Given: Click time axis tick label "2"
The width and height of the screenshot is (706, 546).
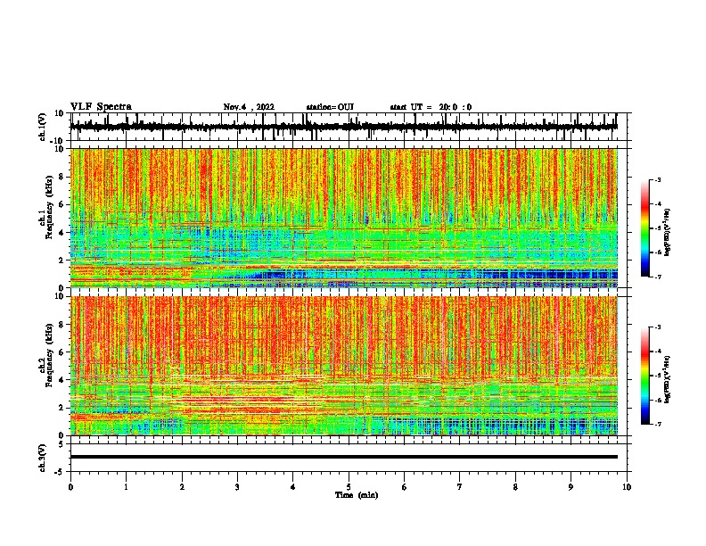Looking at the screenshot, I should pos(182,487).
